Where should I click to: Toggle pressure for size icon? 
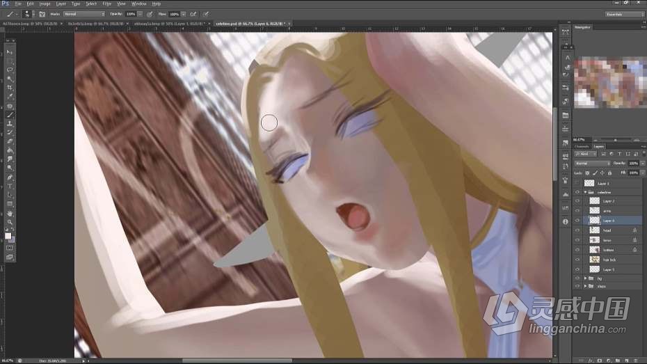click(x=206, y=14)
